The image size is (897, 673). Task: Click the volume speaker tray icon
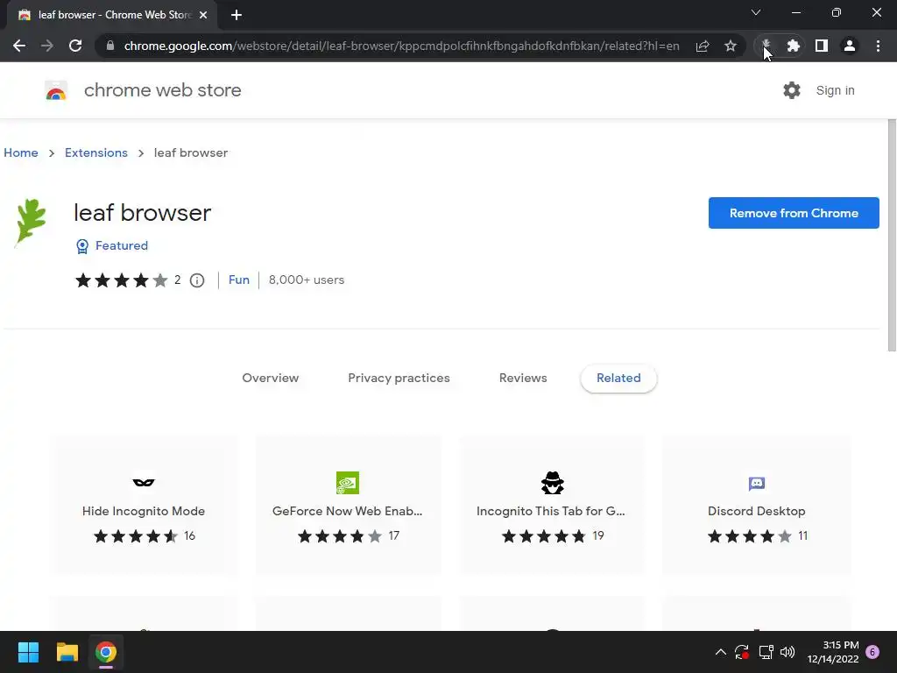click(x=788, y=652)
